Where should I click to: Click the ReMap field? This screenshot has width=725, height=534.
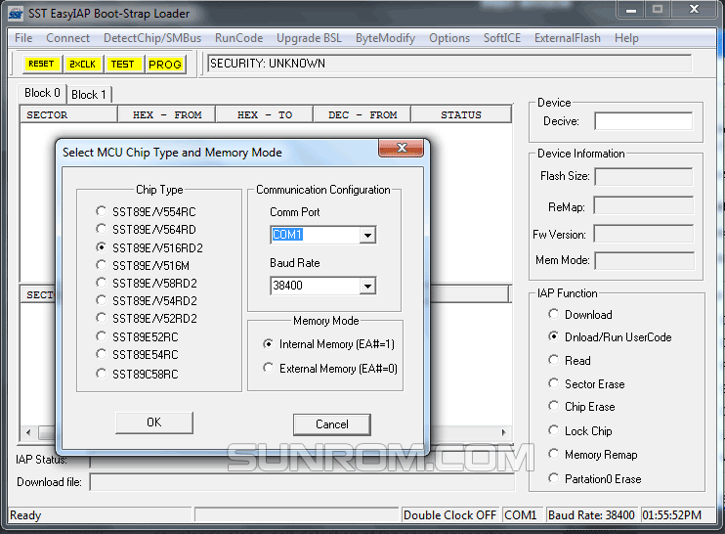(644, 205)
